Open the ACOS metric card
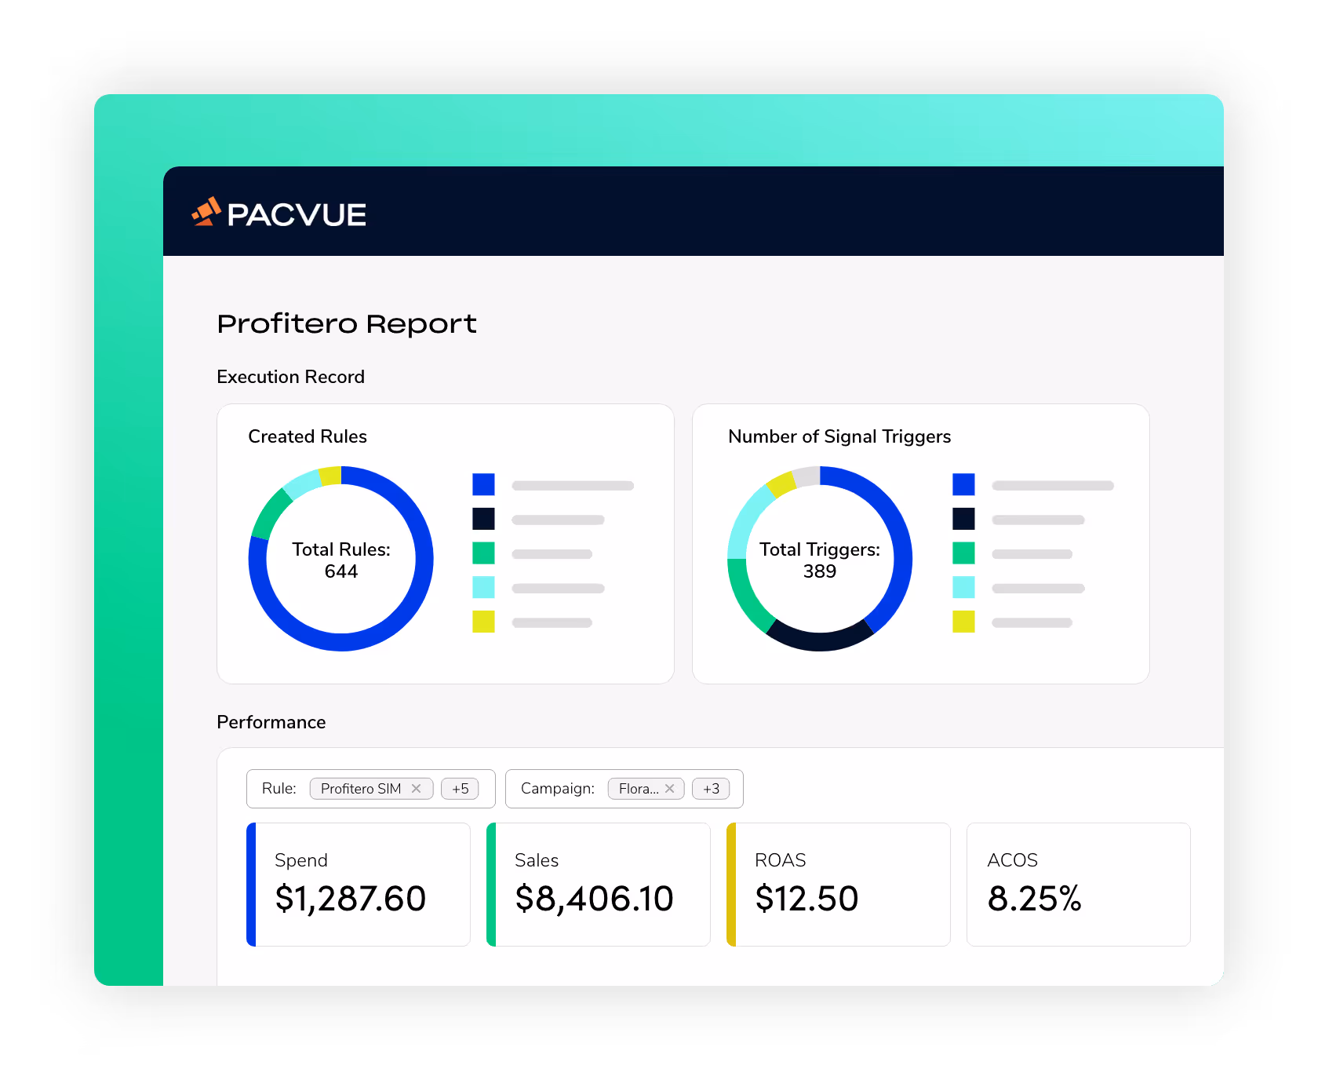 [1079, 885]
